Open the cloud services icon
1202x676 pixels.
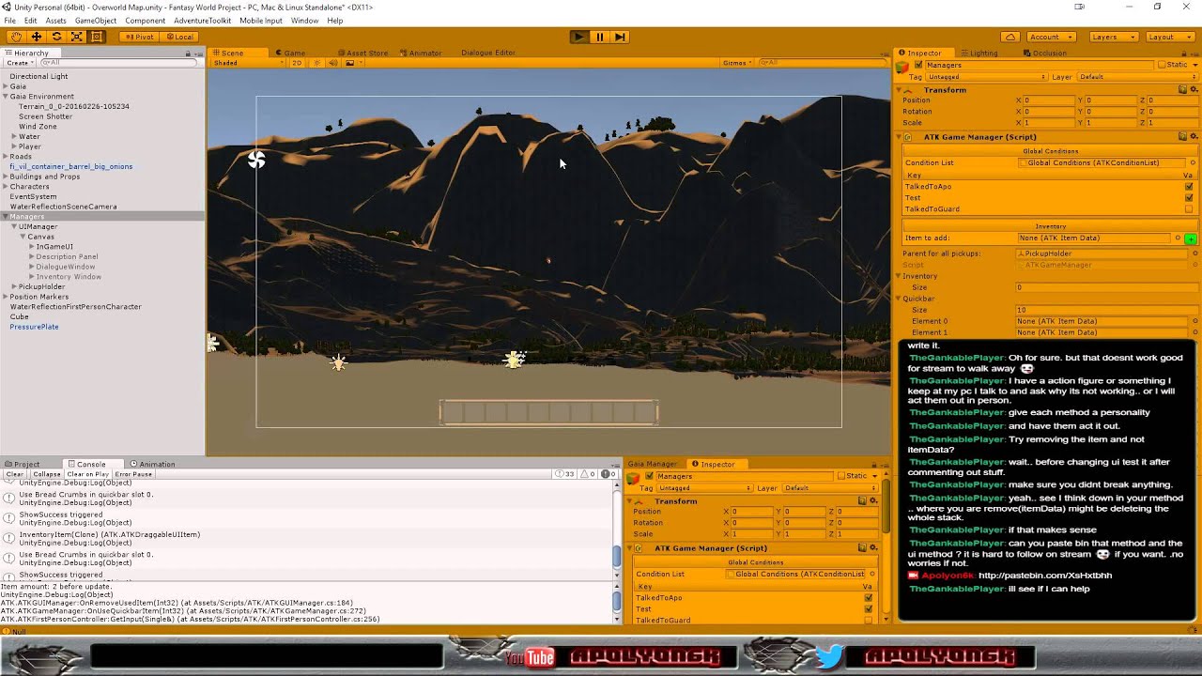[1009, 37]
